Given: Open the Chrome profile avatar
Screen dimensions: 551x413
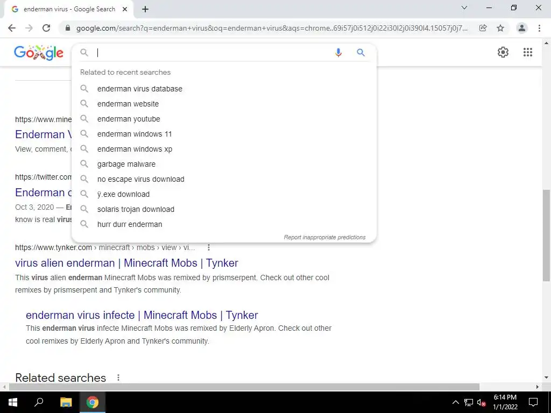Looking at the screenshot, I should (x=522, y=28).
